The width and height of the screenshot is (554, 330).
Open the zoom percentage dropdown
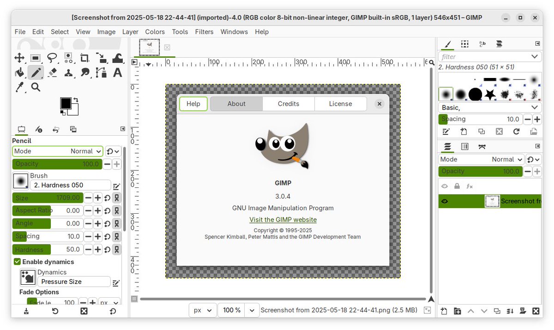click(252, 310)
